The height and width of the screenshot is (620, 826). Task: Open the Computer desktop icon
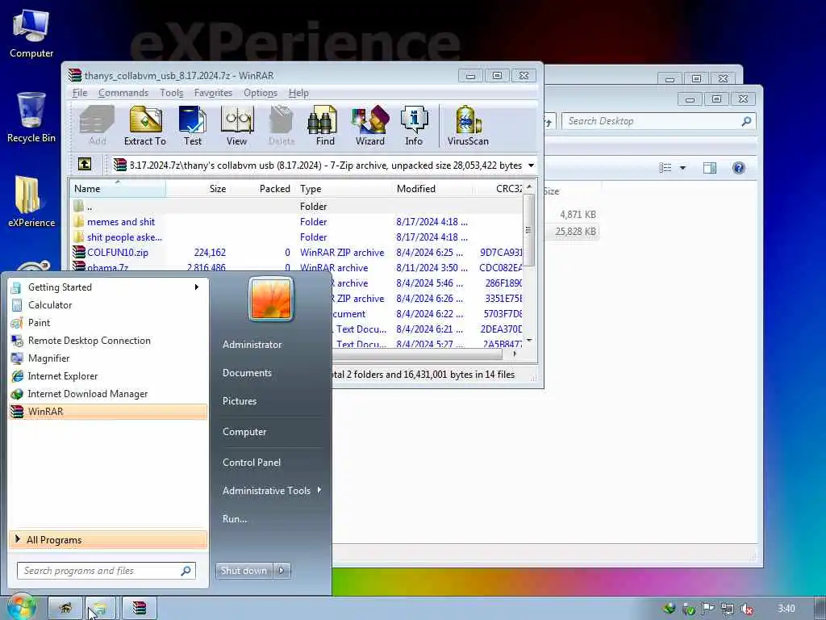click(x=31, y=33)
